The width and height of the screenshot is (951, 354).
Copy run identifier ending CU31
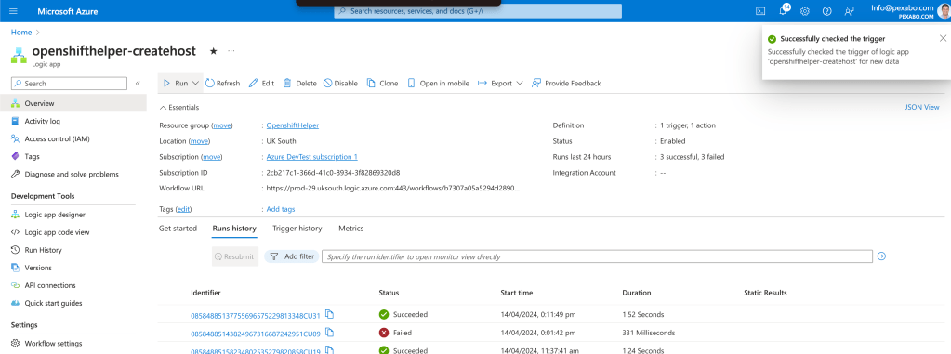point(329,314)
